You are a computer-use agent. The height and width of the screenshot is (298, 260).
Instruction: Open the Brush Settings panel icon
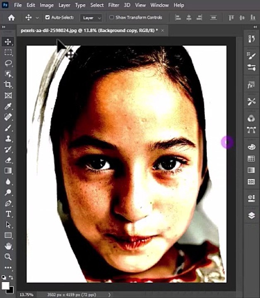click(x=251, y=56)
